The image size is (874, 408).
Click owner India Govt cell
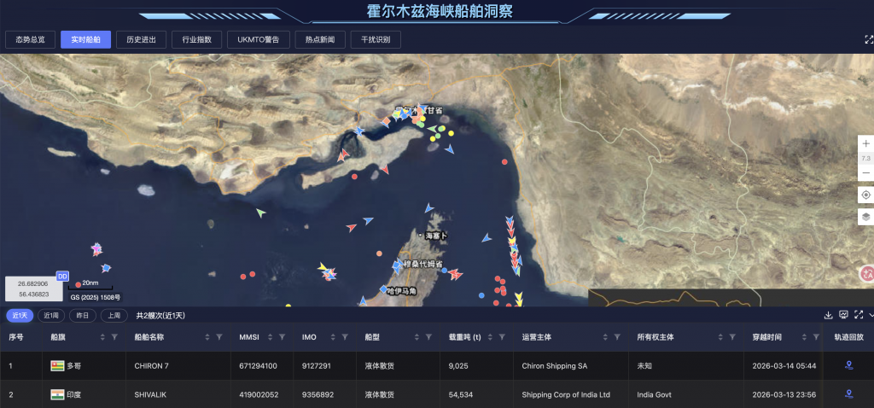655,394
